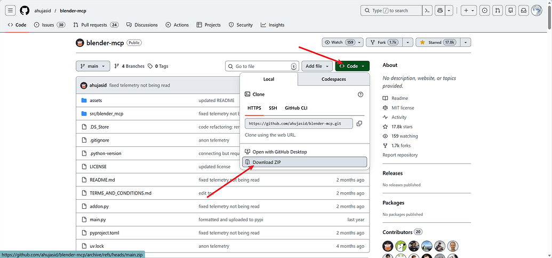Click the ahujasid owner breadcrumb link
The width and height of the screenshot is (552, 258).
tap(43, 11)
